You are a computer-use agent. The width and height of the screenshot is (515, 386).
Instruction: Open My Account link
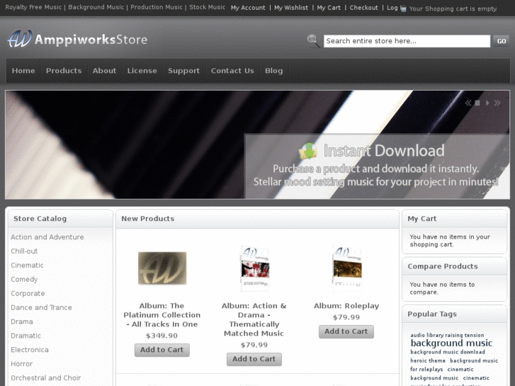(x=248, y=8)
